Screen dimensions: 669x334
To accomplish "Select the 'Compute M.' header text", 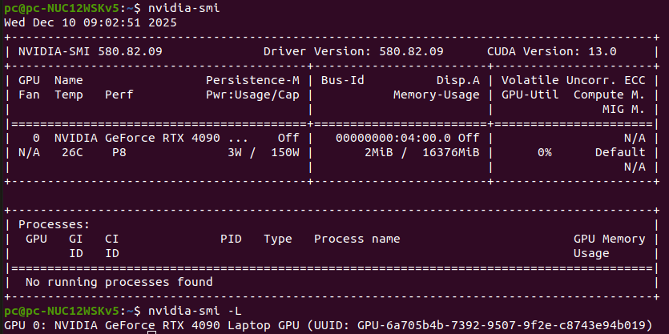I will pos(609,95).
